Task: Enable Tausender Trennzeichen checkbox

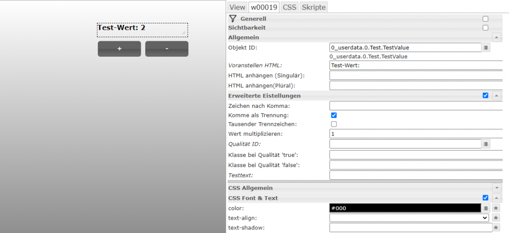Action: pyautogui.click(x=334, y=124)
